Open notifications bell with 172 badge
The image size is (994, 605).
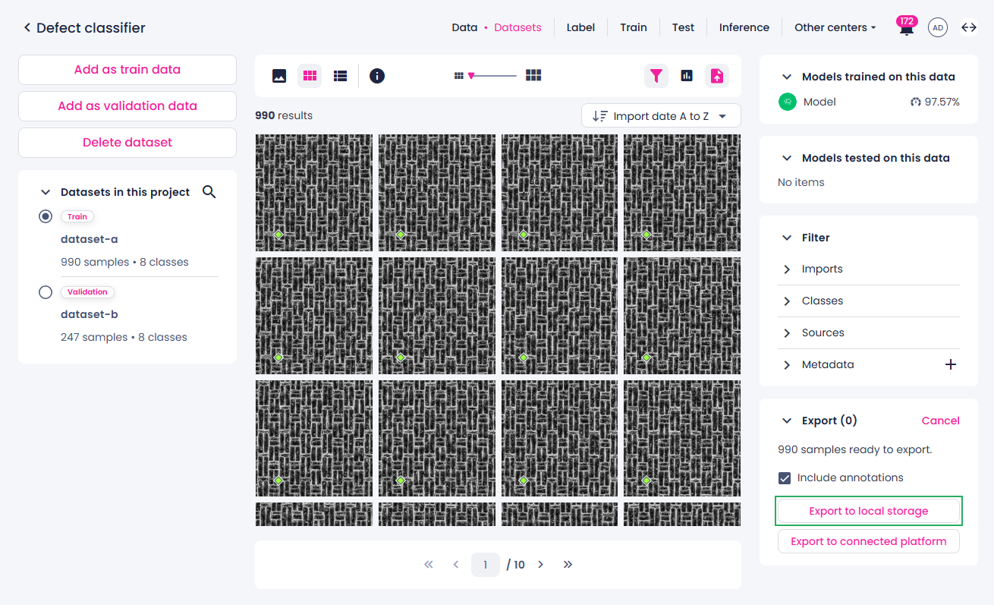[906, 27]
